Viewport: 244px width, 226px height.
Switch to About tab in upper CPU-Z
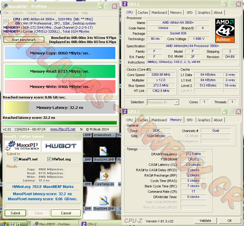pyautogui.click(x=218, y=13)
